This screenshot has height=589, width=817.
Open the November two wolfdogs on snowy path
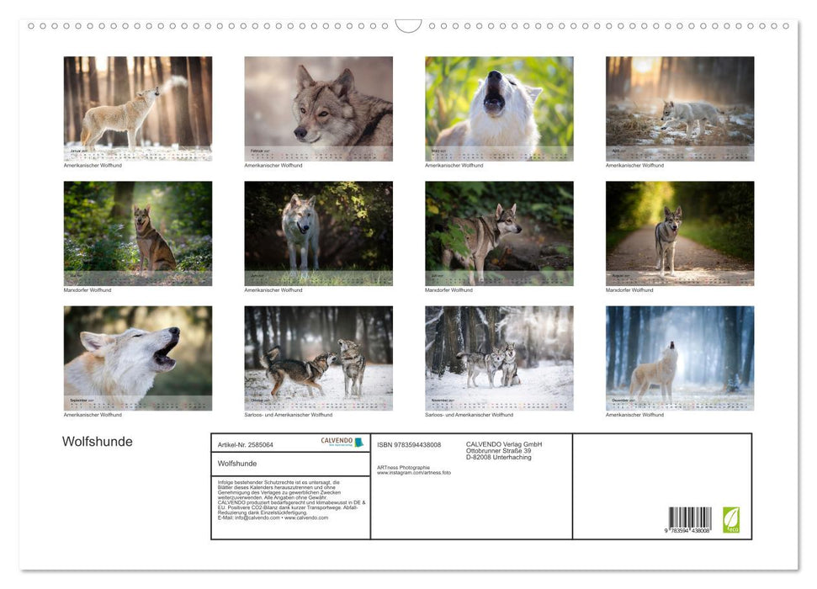click(499, 358)
